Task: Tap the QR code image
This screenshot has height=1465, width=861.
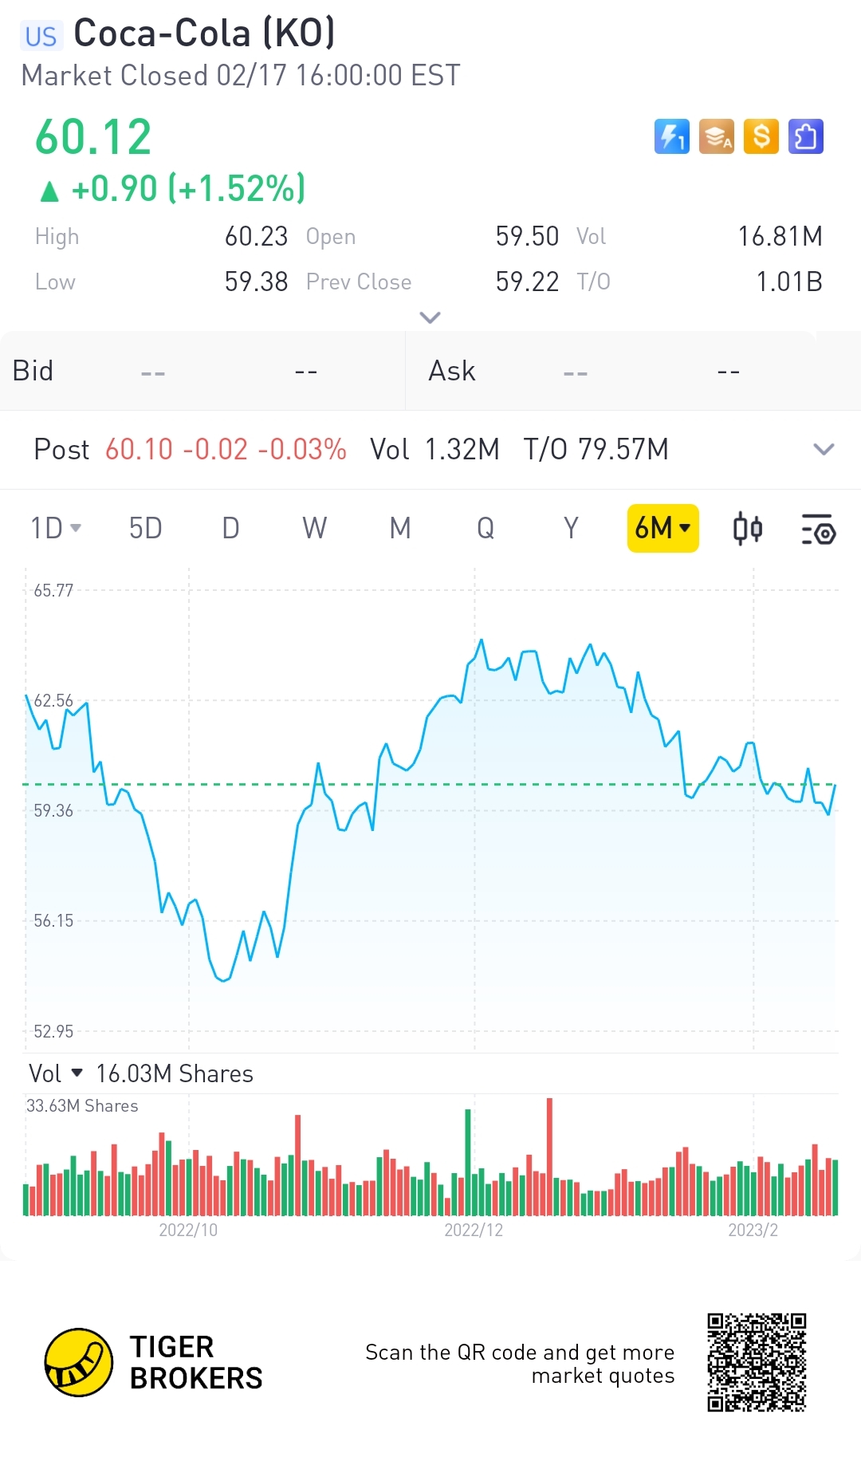Action: click(x=757, y=1362)
